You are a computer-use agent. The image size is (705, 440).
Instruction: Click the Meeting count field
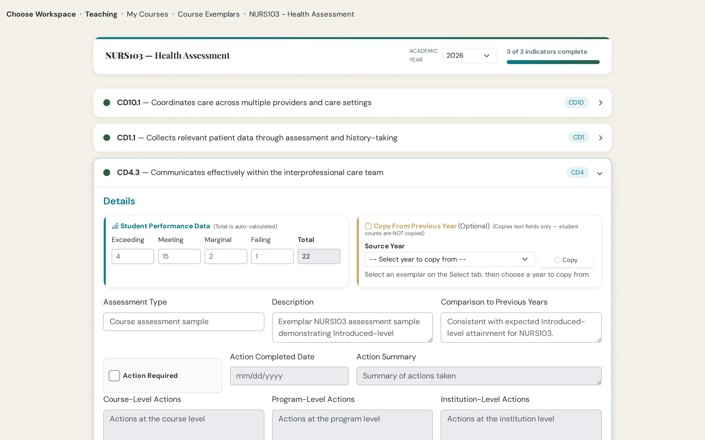coord(179,256)
